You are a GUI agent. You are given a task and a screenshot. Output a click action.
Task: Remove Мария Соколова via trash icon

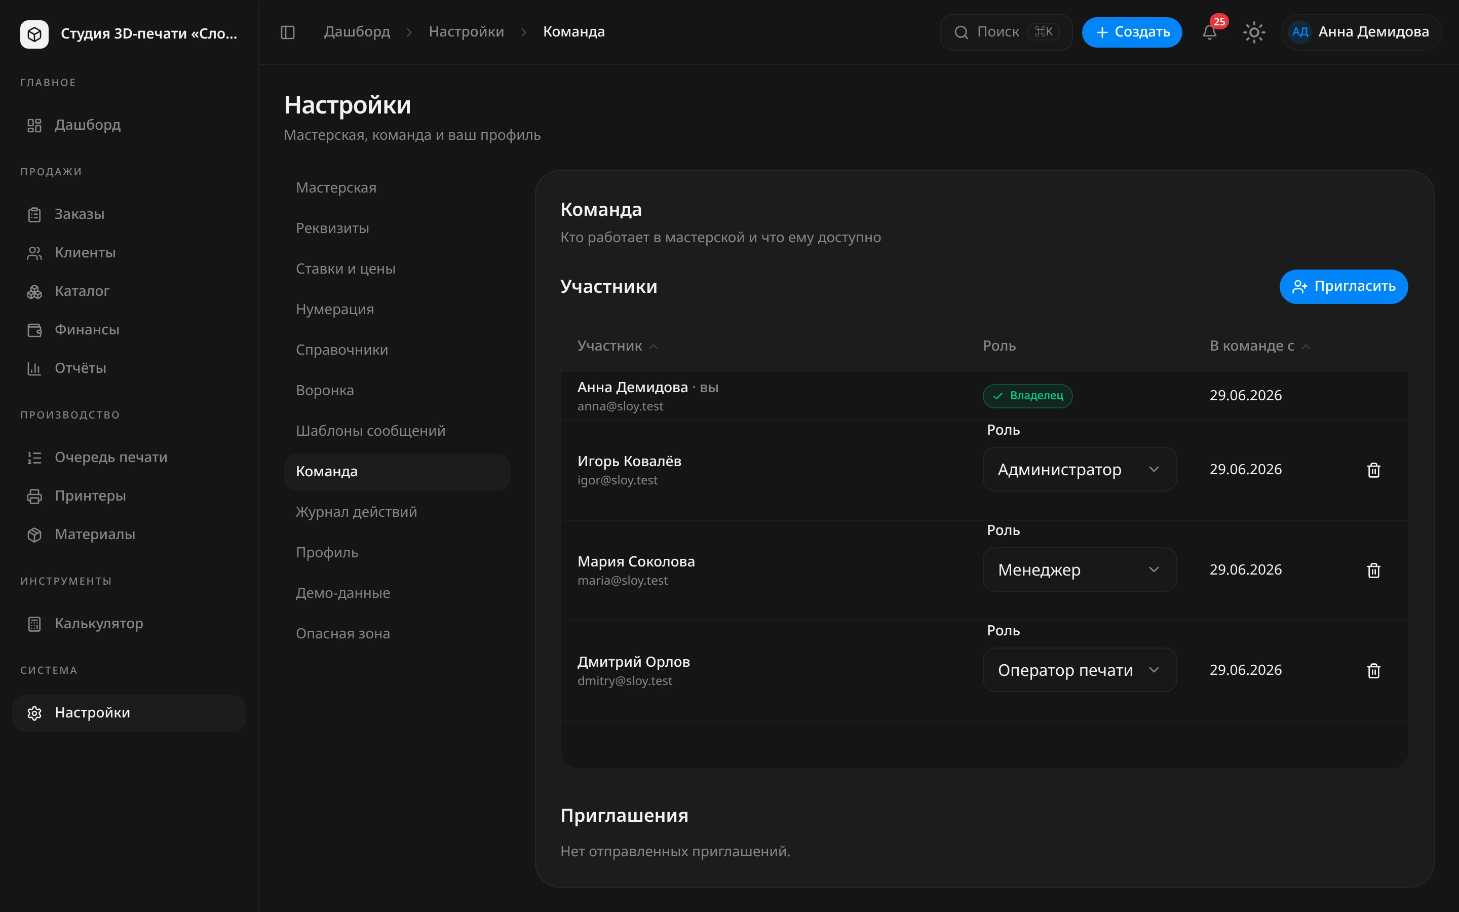point(1373,570)
